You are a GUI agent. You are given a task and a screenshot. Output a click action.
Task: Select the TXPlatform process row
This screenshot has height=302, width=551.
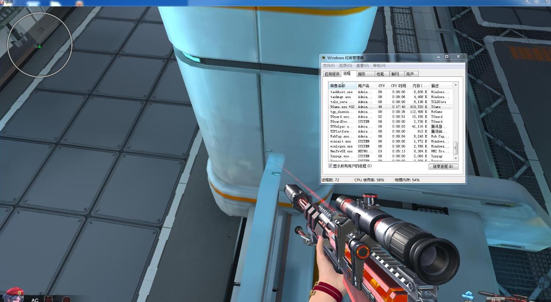coord(391,131)
